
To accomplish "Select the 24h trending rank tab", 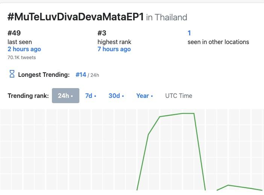I will pos(65,96).
